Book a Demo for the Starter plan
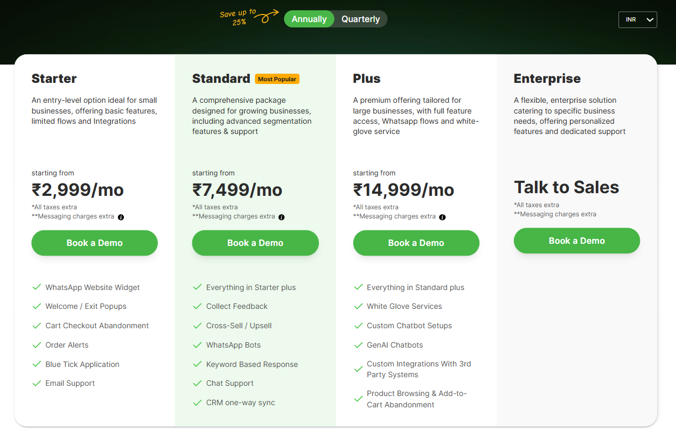The width and height of the screenshot is (676, 438). click(94, 243)
